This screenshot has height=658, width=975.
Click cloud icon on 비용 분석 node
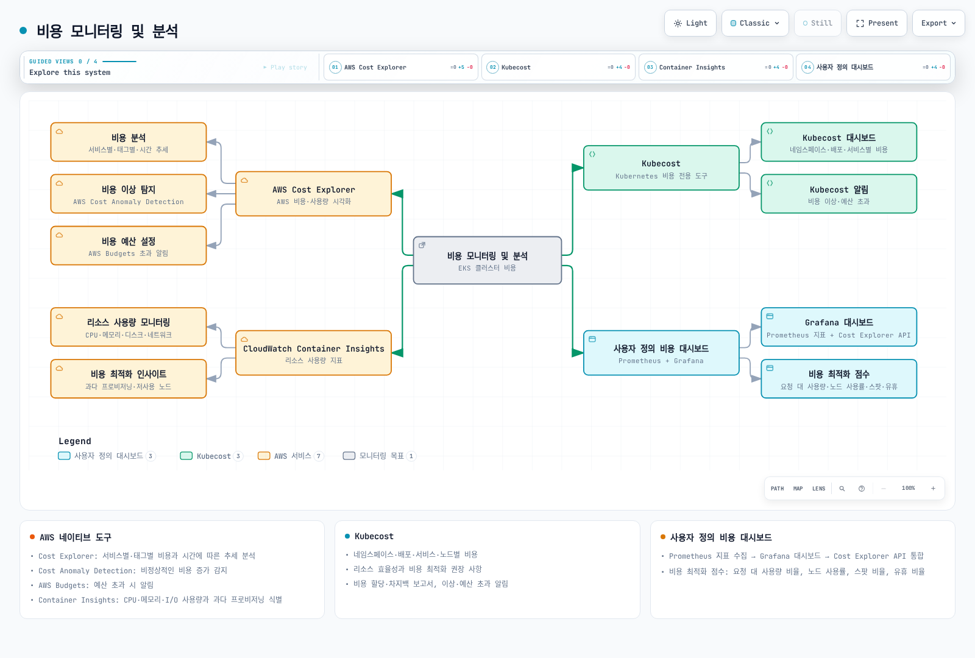(x=60, y=132)
